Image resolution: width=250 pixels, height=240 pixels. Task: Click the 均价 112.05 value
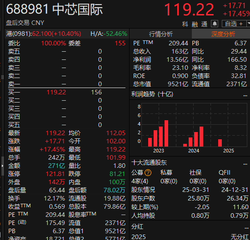116,133
